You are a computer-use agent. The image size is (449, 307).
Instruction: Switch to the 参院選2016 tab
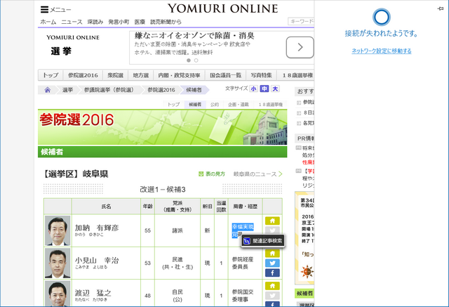point(83,75)
